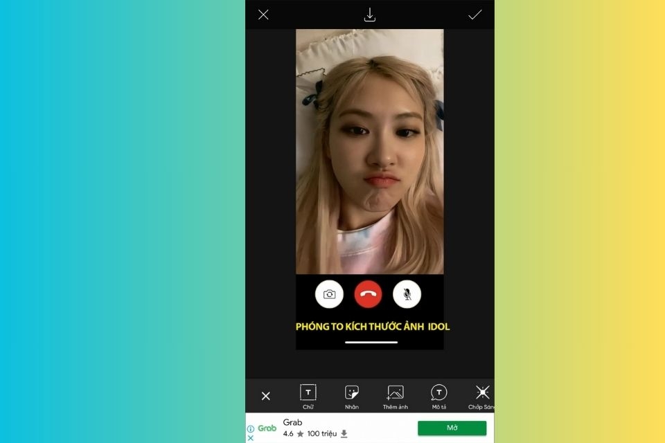Tap the green Mở button in the ad
This screenshot has width=665, height=443.
tap(452, 428)
